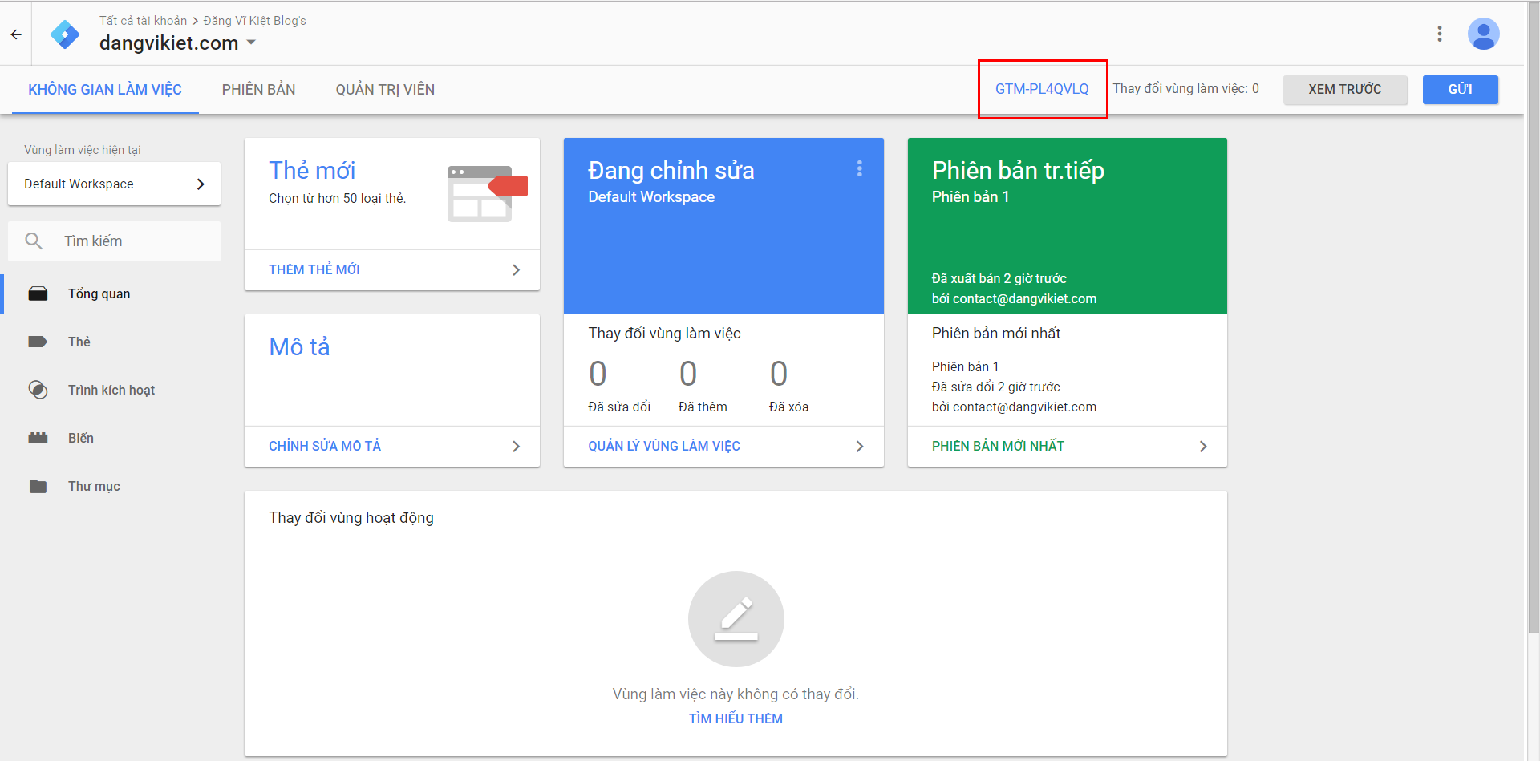
Task: Select Tổng quan in sidebar
Action: coord(99,293)
